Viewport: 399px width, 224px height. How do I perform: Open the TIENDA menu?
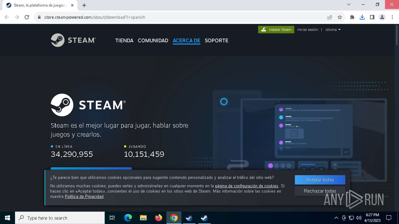(x=124, y=40)
